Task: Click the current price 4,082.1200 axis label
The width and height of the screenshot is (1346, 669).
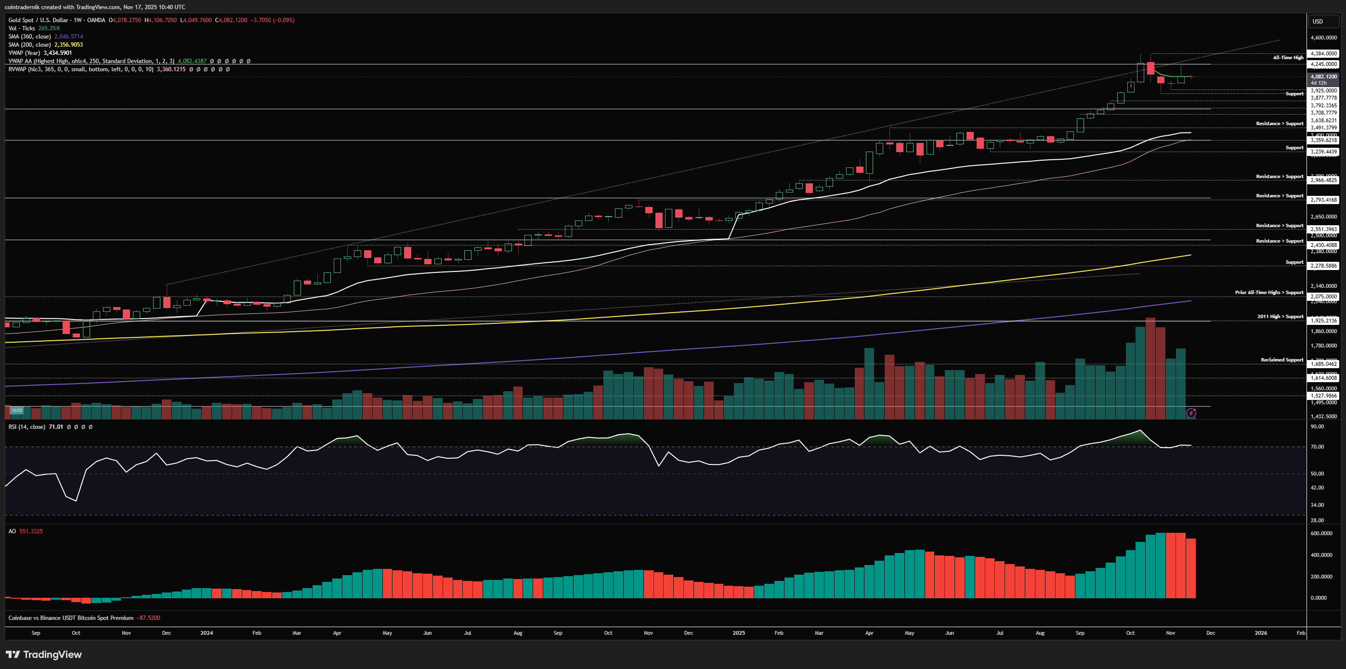Action: [x=1323, y=77]
